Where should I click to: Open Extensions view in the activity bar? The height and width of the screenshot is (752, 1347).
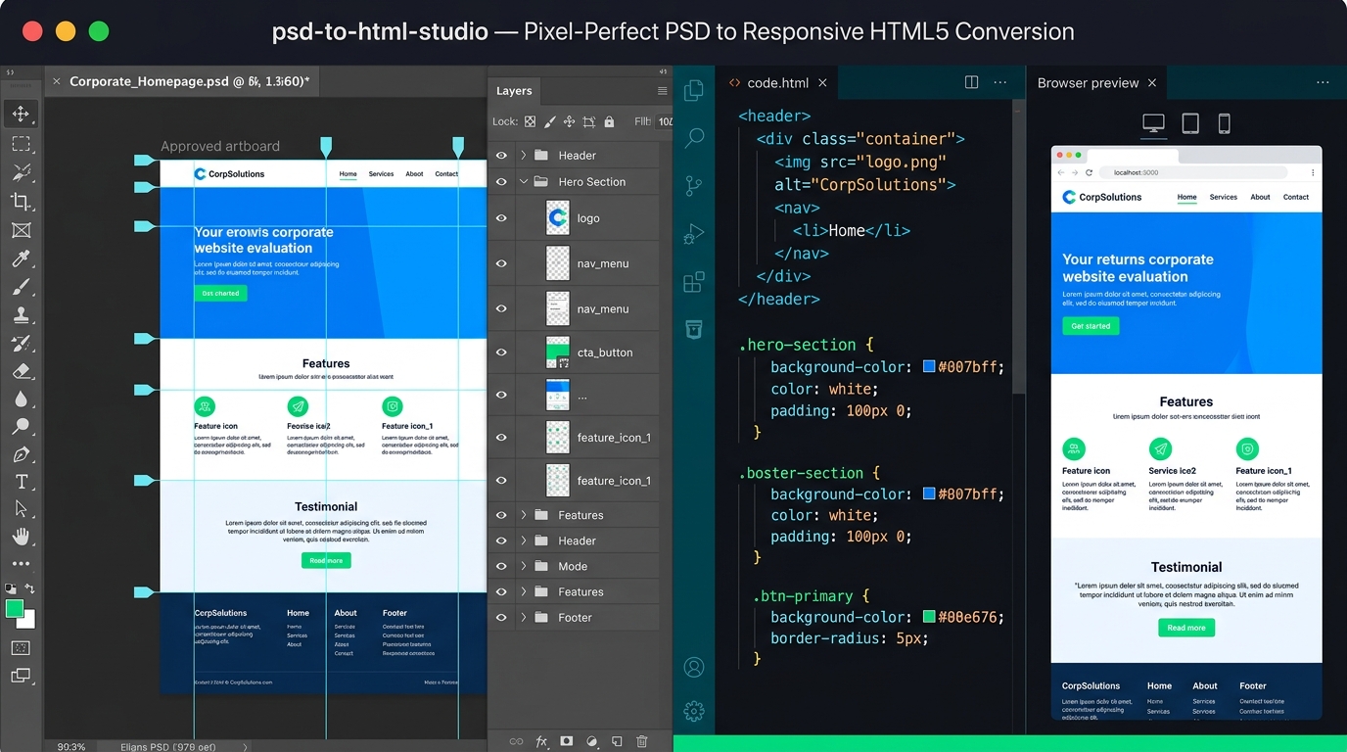[694, 282]
